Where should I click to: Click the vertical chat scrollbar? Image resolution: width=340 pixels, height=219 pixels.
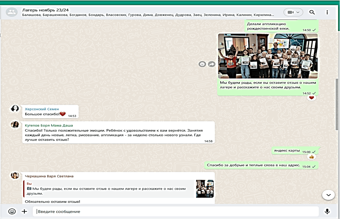(337, 104)
